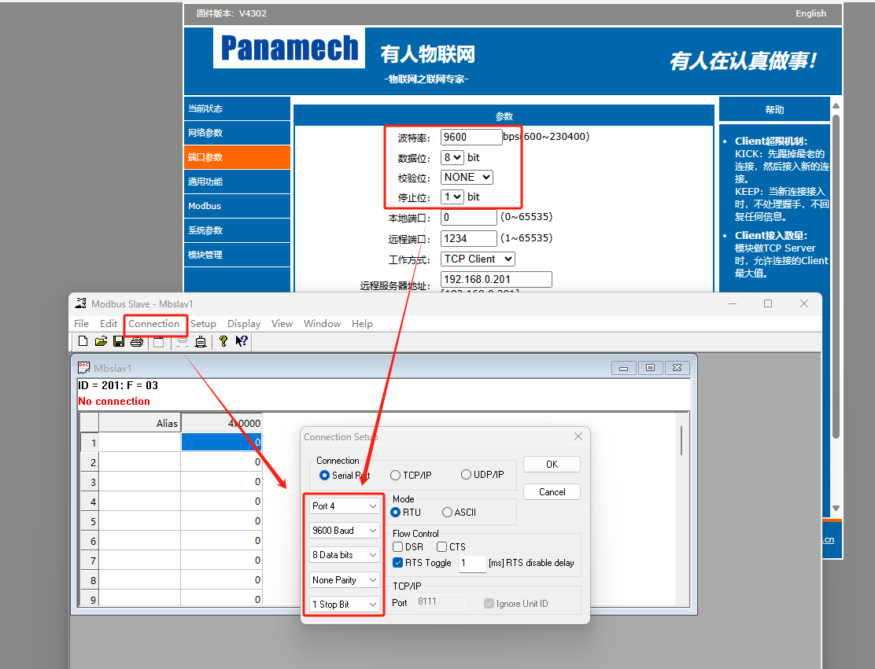Click the Print toolbar icon
This screenshot has width=875, height=669.
click(137, 341)
